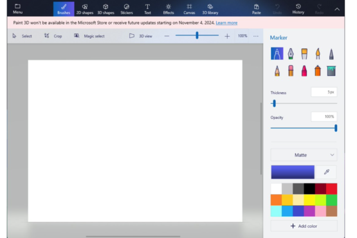Click the 100% zoom value

243,36
